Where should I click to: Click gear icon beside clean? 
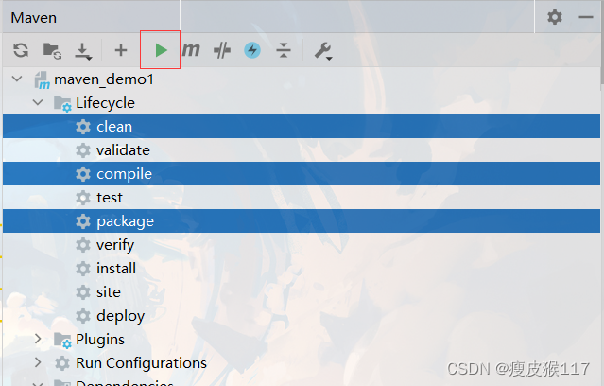click(x=83, y=127)
